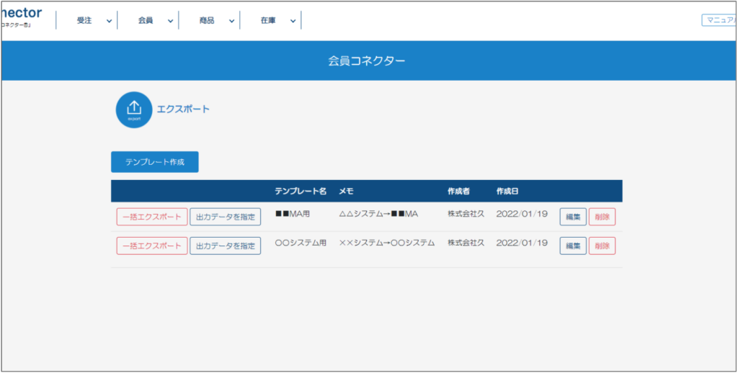Screen dimensions: 738x373
Task: Edit the ○○システム用 template
Action: coord(573,246)
